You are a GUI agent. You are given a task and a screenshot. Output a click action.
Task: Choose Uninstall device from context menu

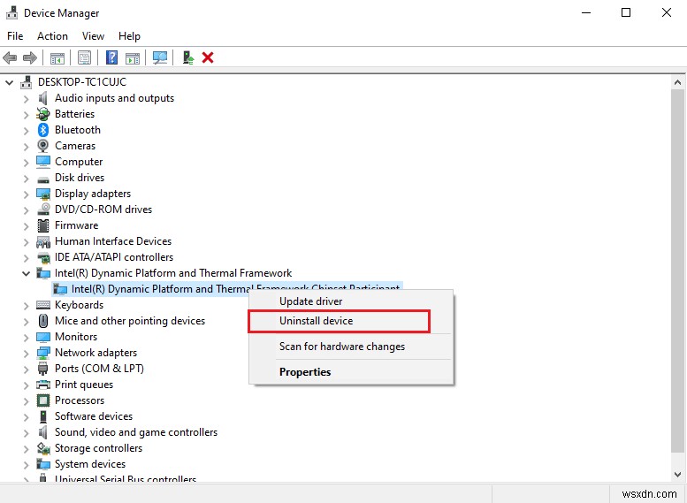[351, 321]
